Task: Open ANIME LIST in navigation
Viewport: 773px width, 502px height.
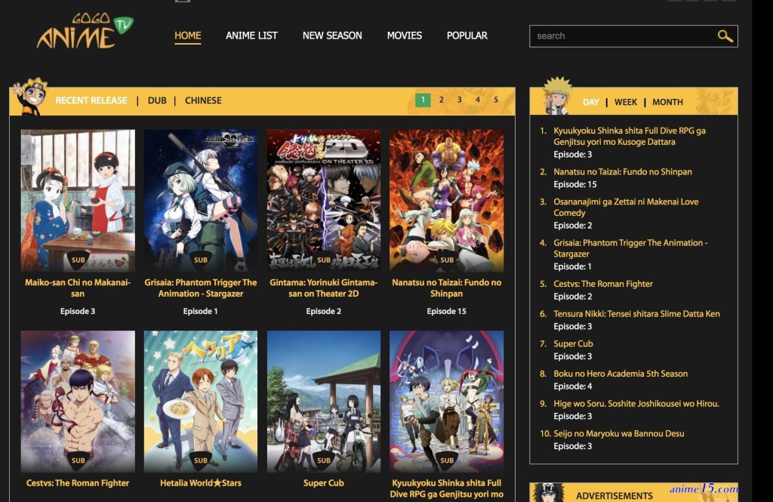Action: click(x=251, y=35)
